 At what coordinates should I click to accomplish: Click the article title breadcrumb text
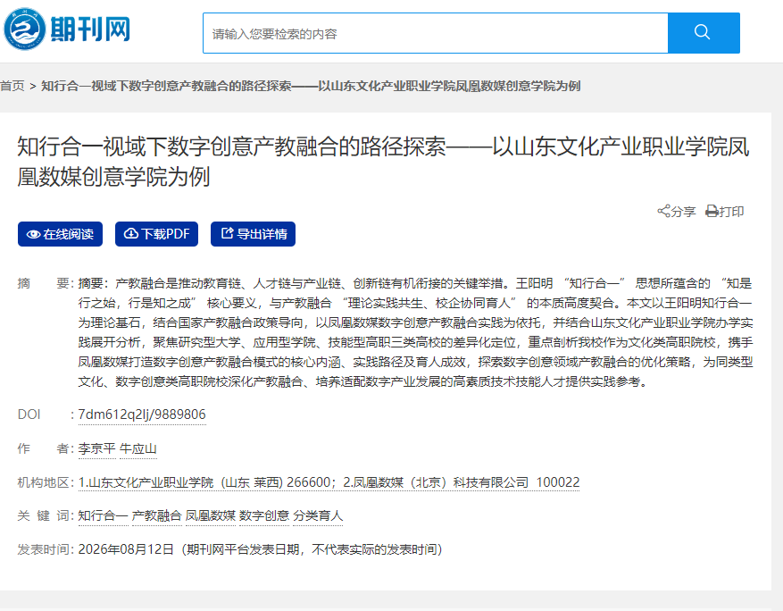311,86
